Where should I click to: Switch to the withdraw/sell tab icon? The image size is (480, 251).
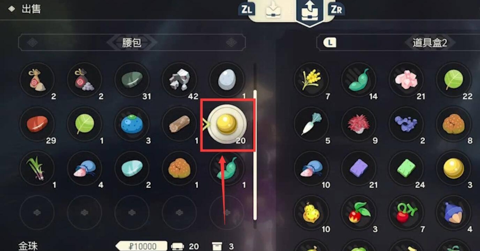310,12
